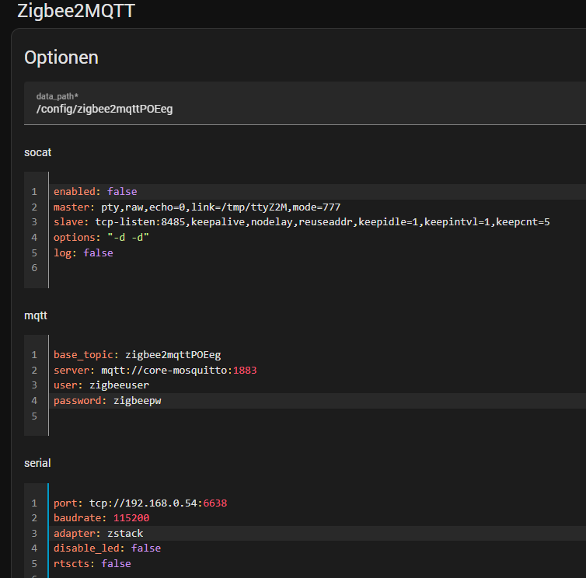Place cursor on mqtt 'user: zigbeeuser' line
The width and height of the screenshot is (586, 578).
pyautogui.click(x=101, y=385)
